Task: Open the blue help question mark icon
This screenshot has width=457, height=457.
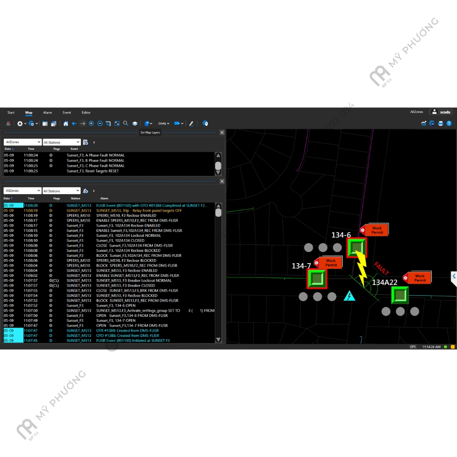Action: [449, 123]
